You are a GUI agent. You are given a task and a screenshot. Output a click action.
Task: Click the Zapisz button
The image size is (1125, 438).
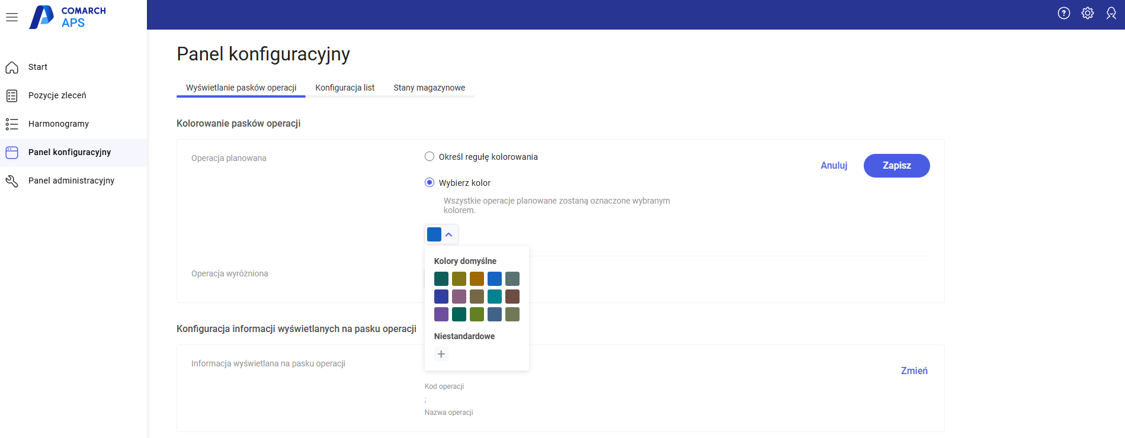pos(896,166)
